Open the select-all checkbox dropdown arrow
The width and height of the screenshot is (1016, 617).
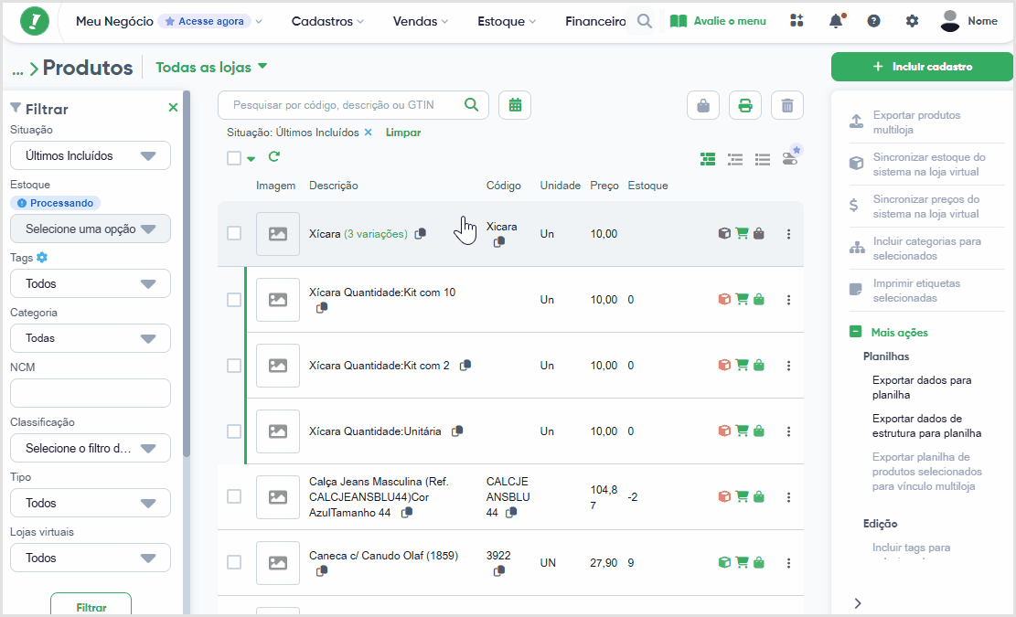[x=251, y=159]
